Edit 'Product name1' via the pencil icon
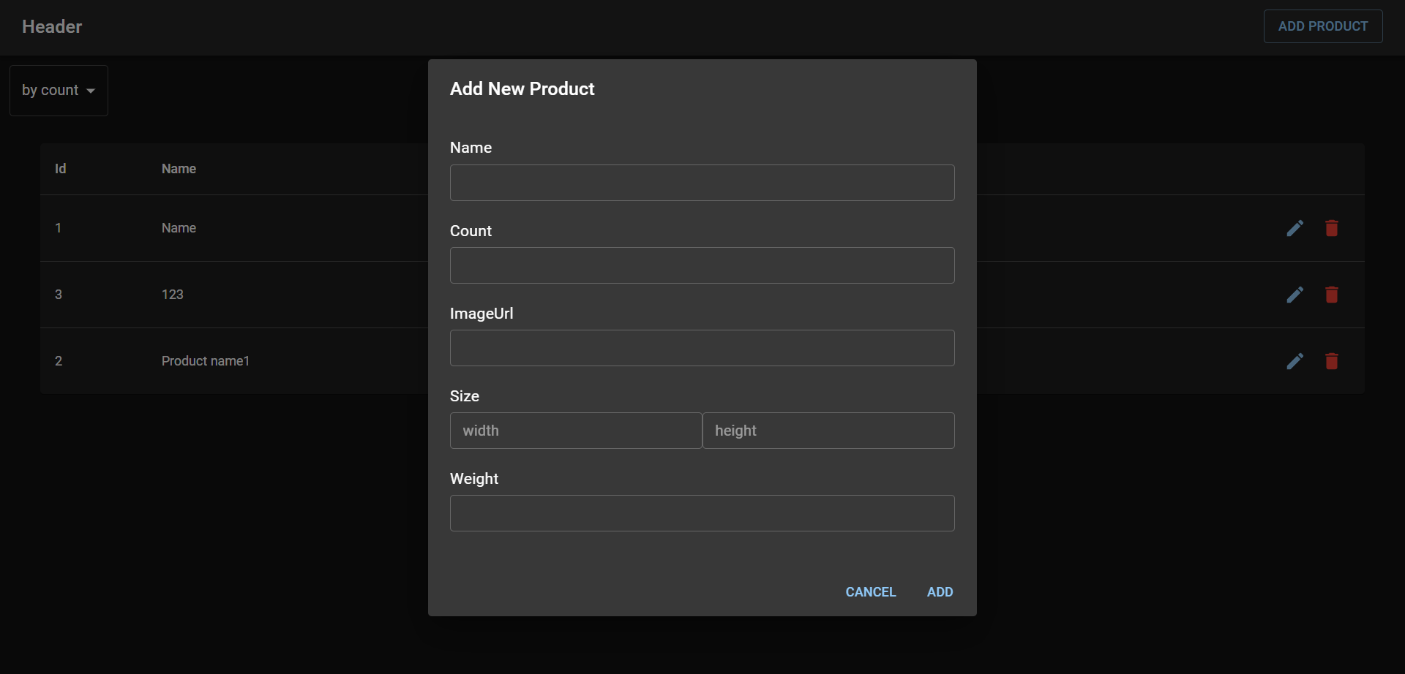Screen dimensions: 1405x674 (1295, 361)
